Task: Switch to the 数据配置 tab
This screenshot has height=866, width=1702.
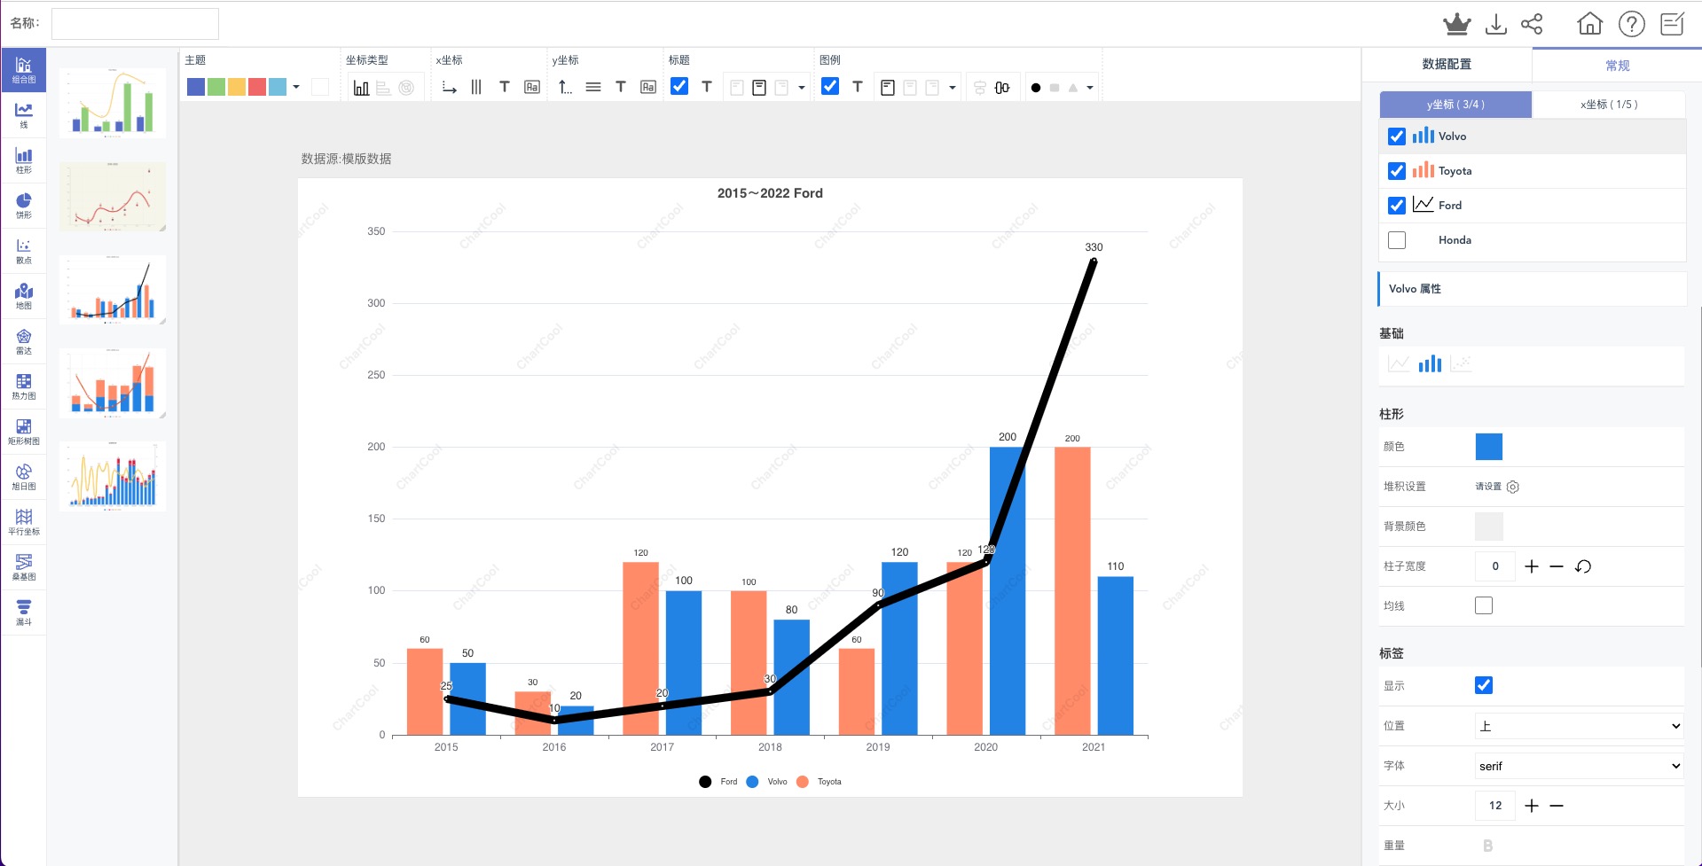Action: (1447, 64)
